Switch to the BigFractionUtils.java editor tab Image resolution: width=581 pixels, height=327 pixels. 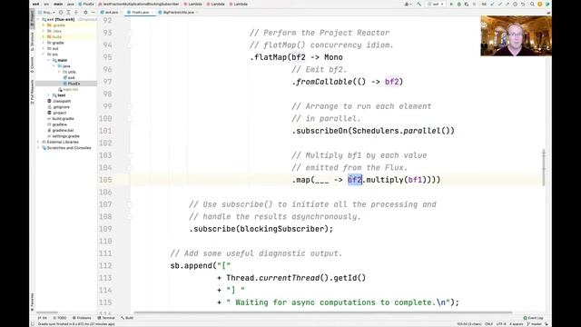pyautogui.click(x=178, y=12)
